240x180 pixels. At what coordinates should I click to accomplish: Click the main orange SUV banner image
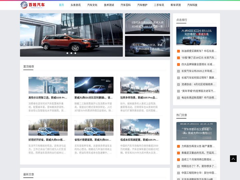click(71, 35)
